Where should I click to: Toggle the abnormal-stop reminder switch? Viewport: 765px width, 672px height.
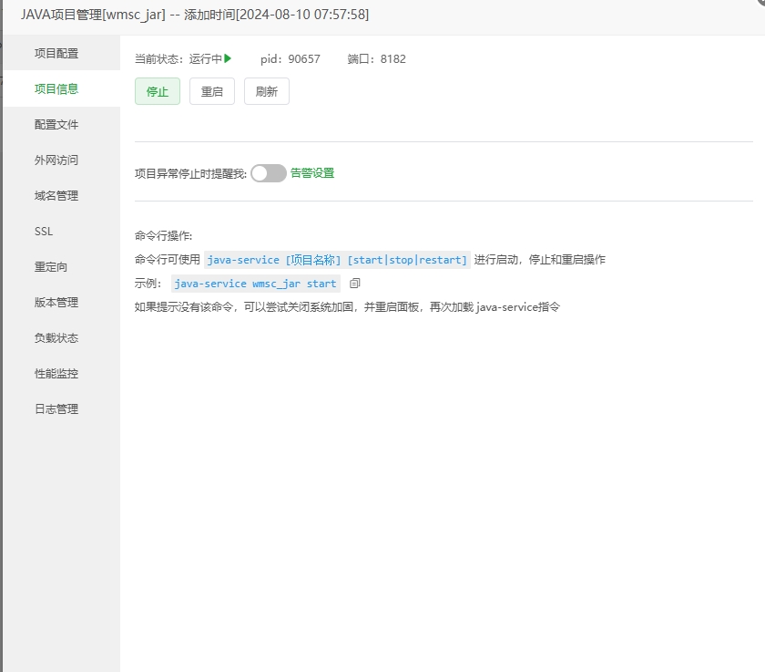(269, 173)
